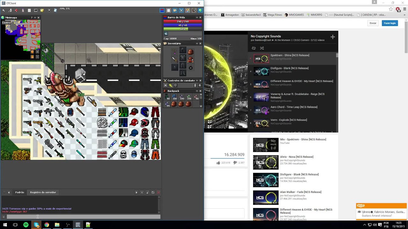Select the red backpack with arrows in Inventário

point(191,59)
